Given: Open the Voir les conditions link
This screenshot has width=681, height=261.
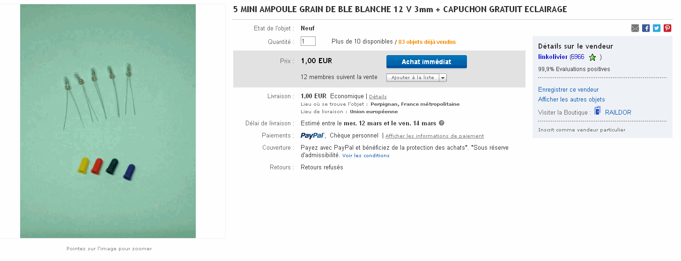Looking at the screenshot, I should 365,156.
